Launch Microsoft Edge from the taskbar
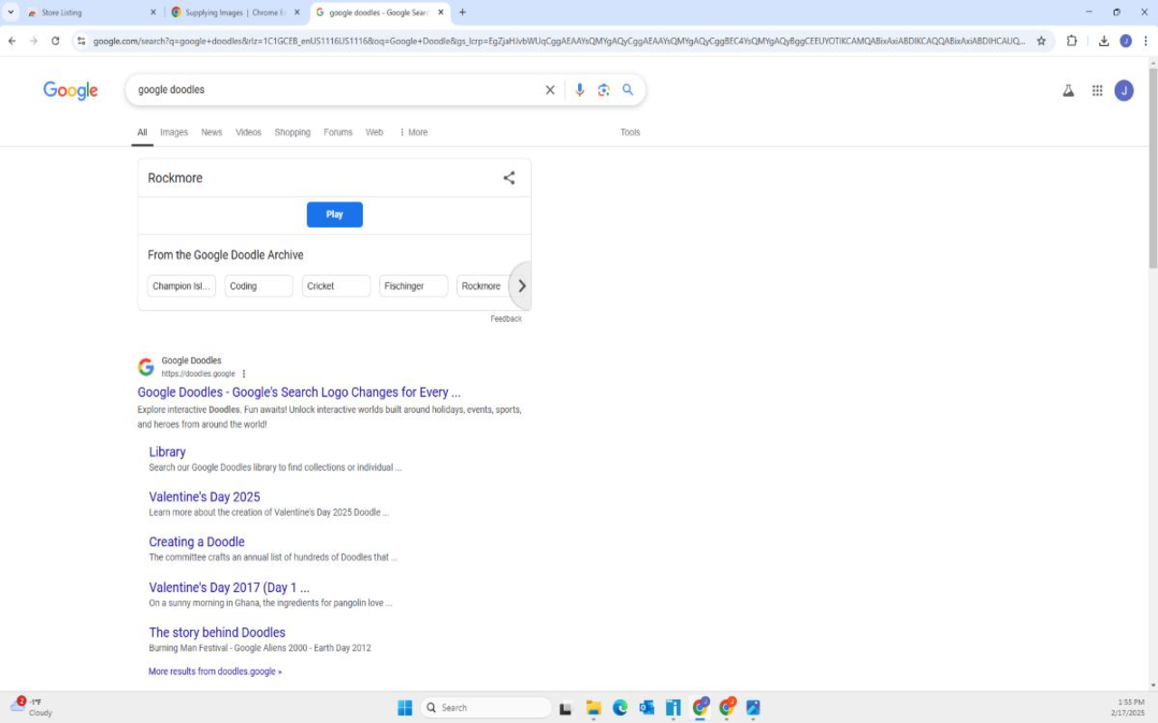1158x723 pixels. (x=620, y=708)
